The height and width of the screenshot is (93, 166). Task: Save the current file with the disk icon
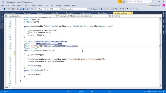click(20, 9)
